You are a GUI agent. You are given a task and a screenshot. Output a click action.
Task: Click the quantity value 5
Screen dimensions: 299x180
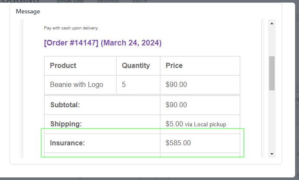124,85
